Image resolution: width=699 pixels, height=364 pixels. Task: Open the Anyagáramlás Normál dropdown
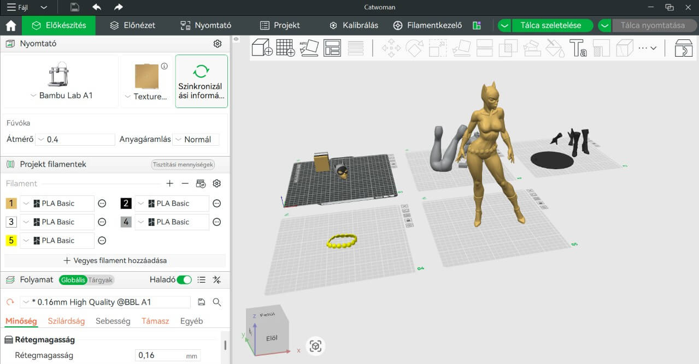(196, 139)
